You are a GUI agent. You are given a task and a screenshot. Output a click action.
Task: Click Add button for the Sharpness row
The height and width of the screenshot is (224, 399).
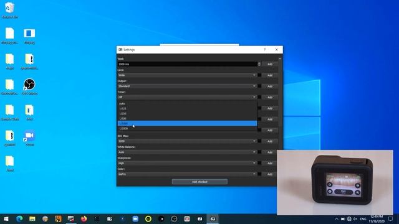(270, 163)
